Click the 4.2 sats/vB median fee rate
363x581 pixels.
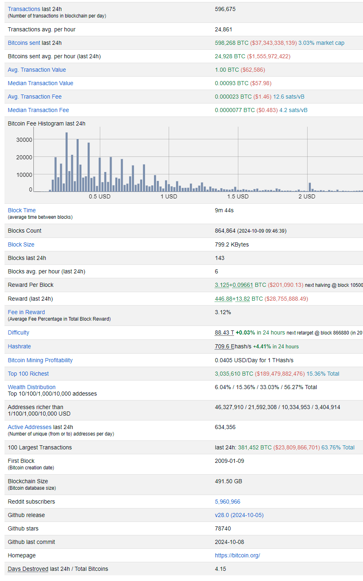point(293,110)
